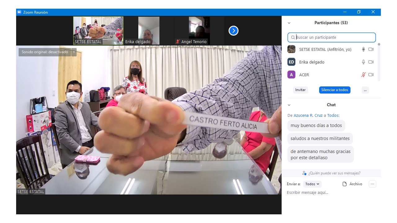Screen dimensions: 397x223
Task: Click SETSE ESTATAL participant avatar
Action: [291, 49]
